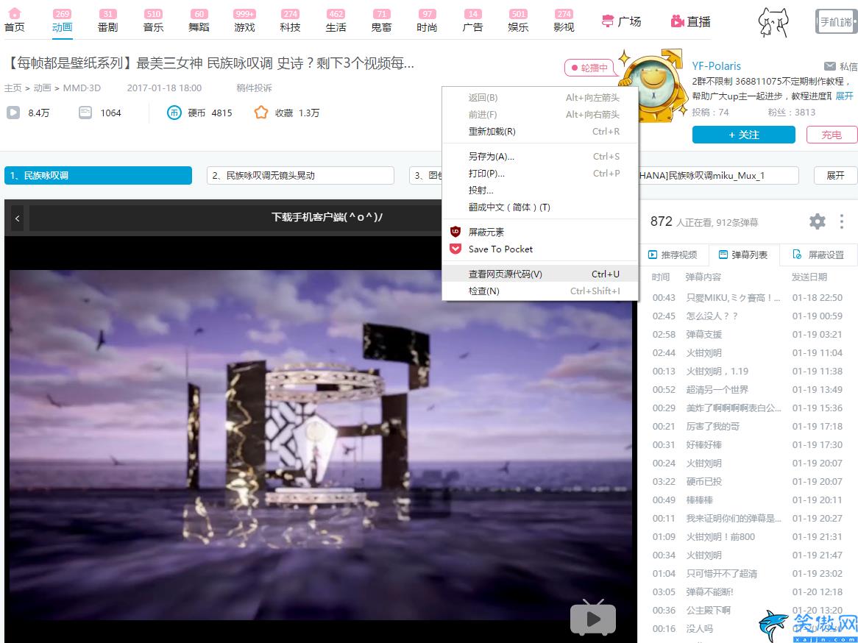Choose 检查(N) in the context menu
Screen dimensions: 858x643
point(540,291)
